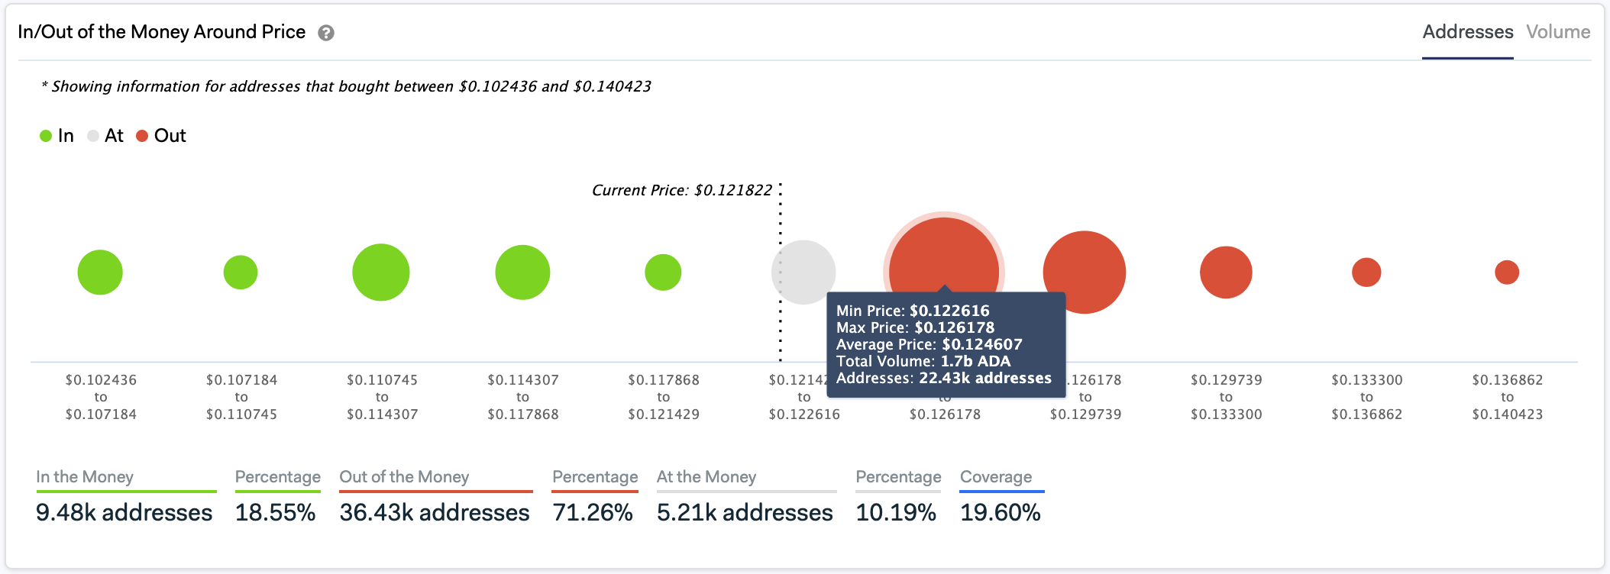Click the 'In the Money' statistic label
Screen dimensions: 1610x574
[83, 476]
